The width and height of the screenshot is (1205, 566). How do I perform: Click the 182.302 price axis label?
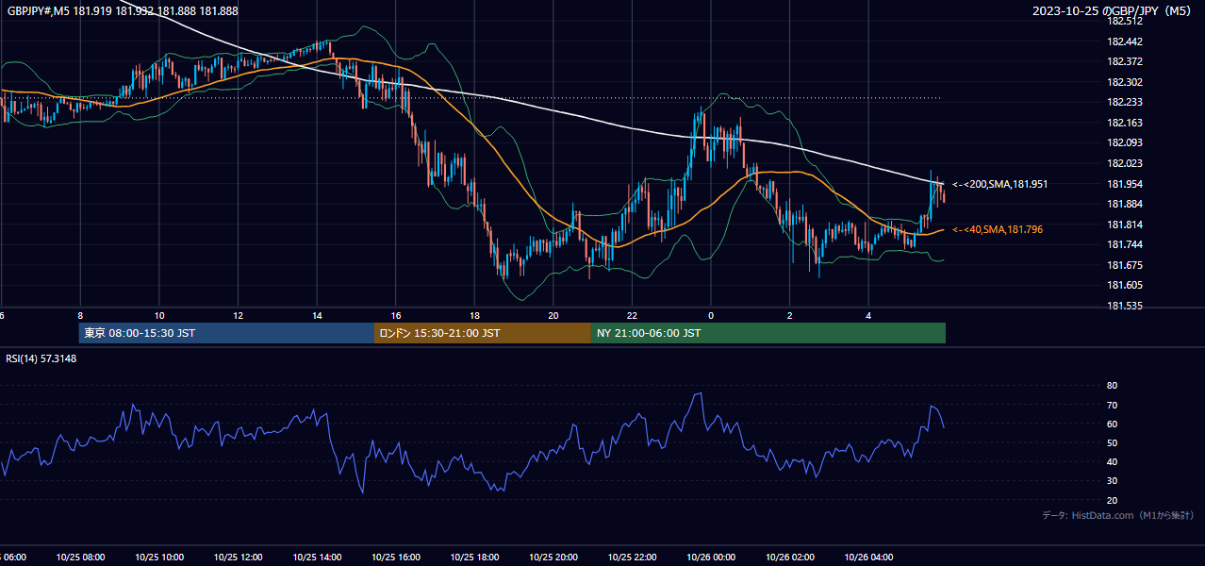(x=1125, y=82)
